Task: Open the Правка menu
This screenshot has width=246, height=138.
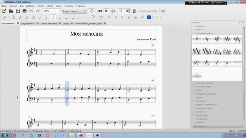Action: [13, 6]
